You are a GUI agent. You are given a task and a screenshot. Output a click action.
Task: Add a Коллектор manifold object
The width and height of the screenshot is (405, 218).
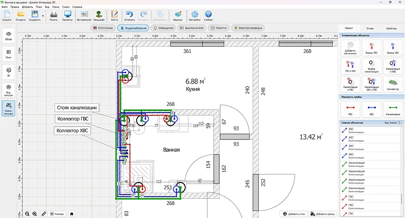coord(393,84)
